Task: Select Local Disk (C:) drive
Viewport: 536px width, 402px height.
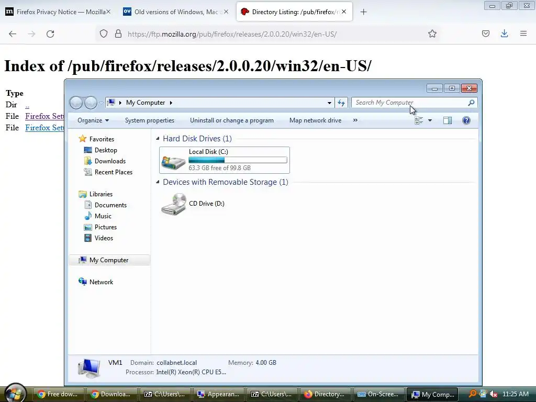Action: point(224,160)
